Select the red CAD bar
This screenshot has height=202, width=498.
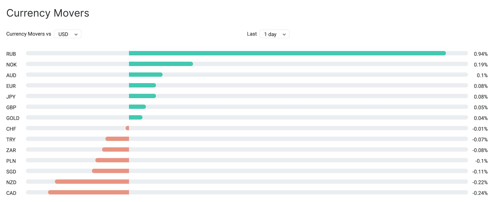89,192
